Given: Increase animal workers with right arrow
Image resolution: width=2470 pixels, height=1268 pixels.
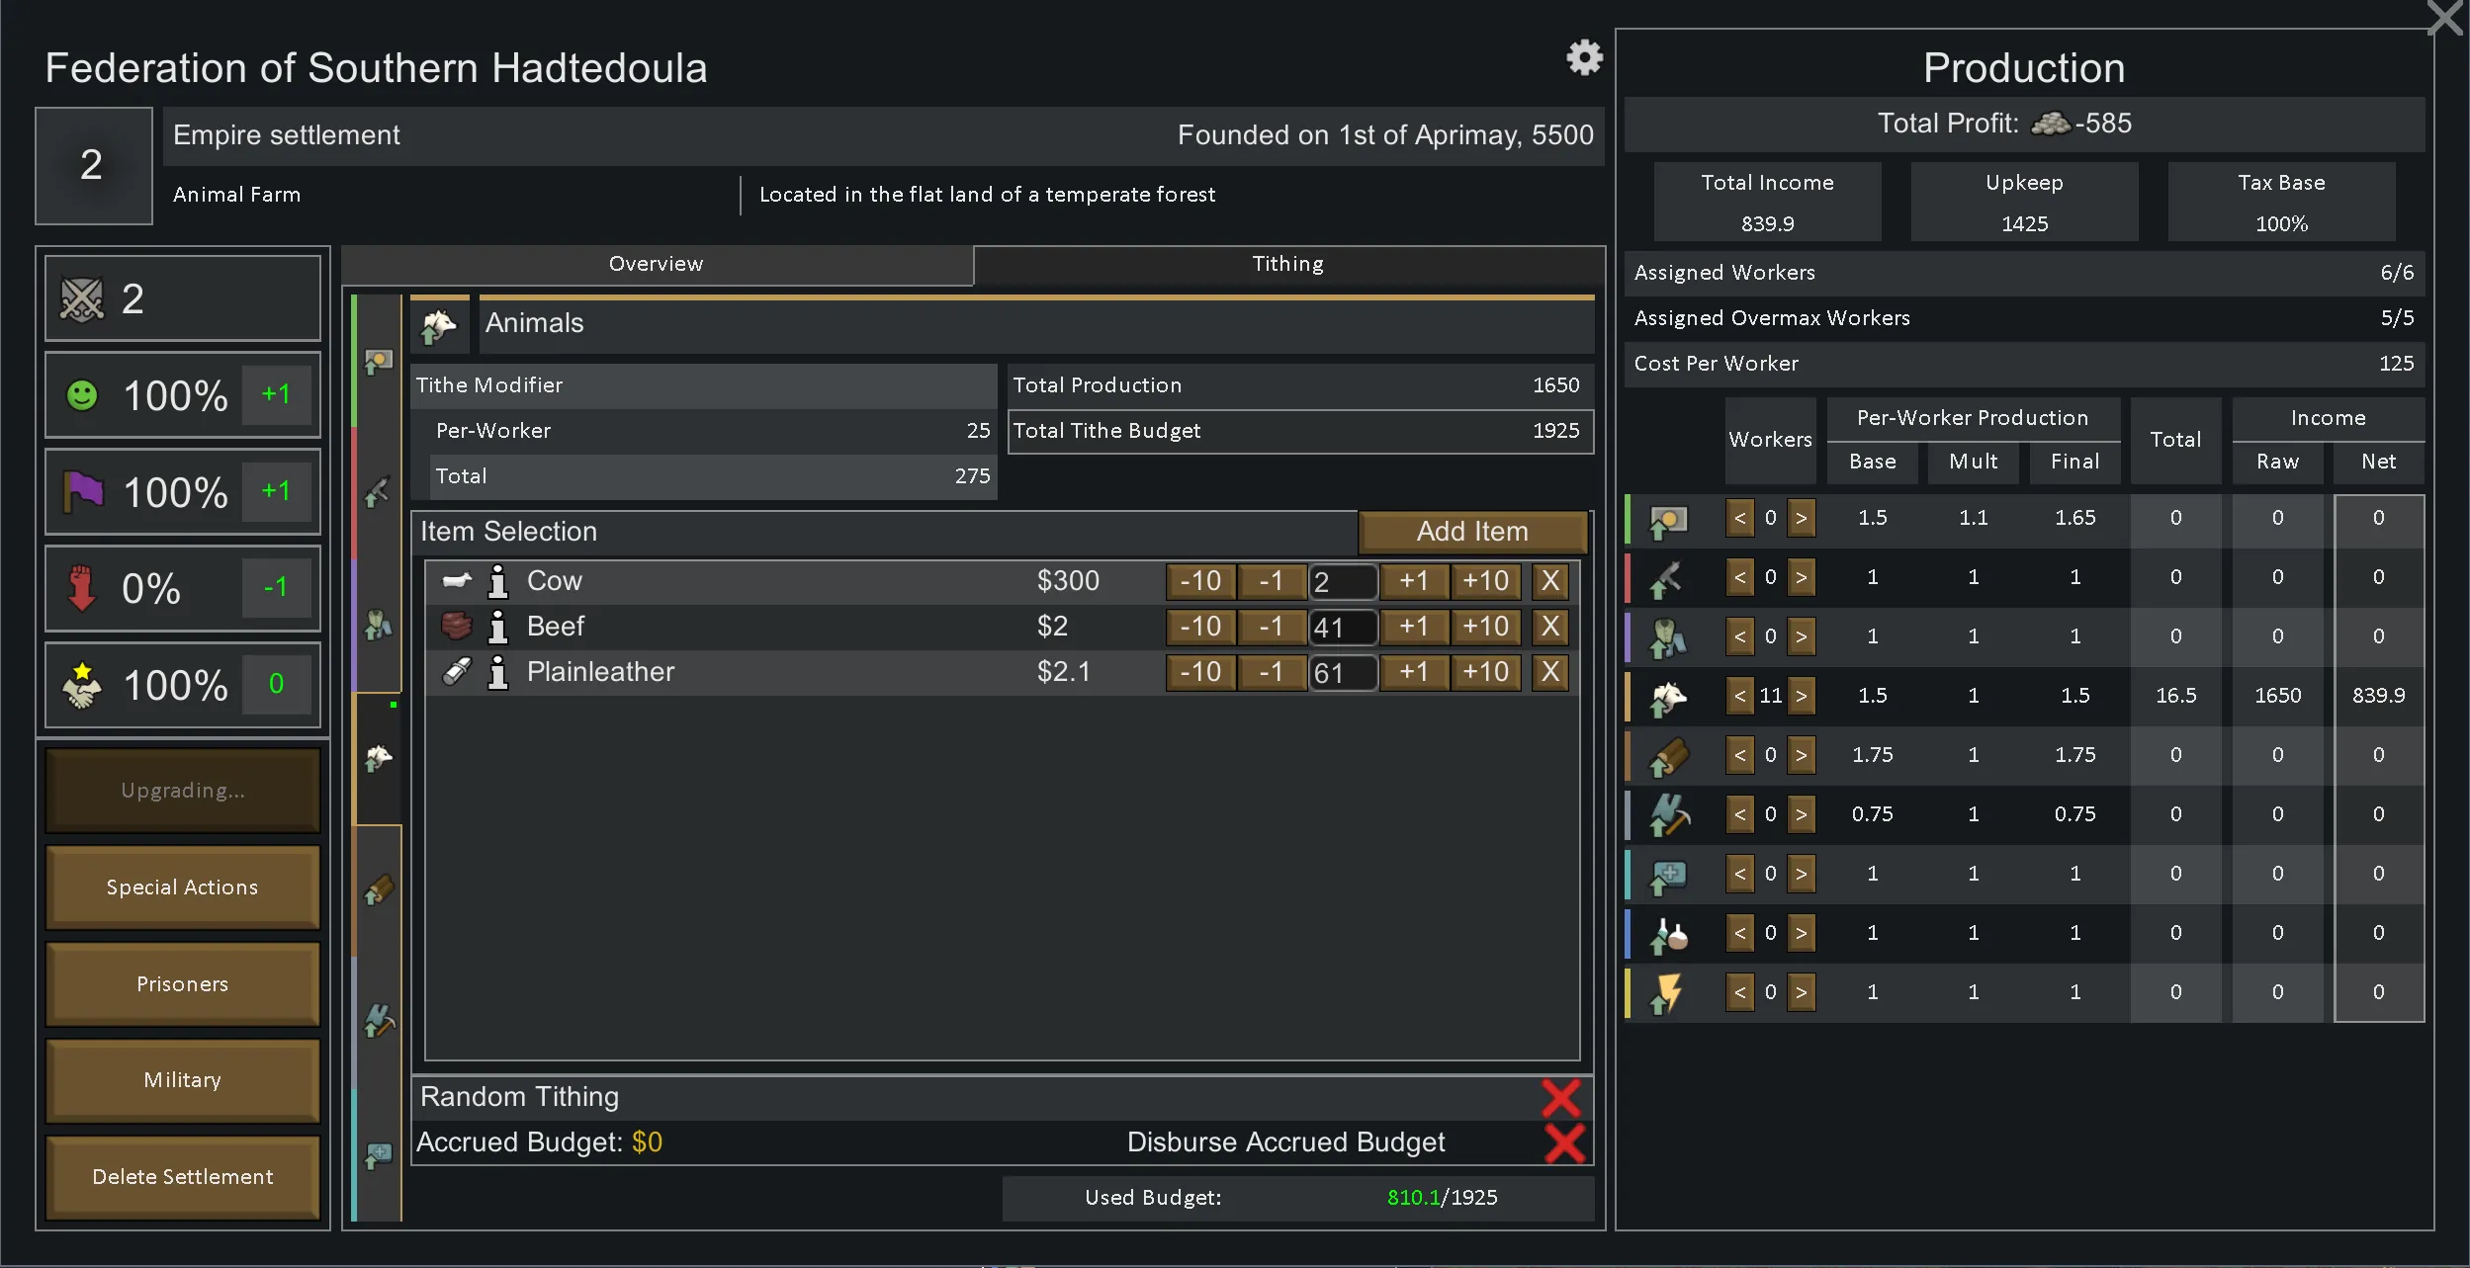Looking at the screenshot, I should pos(1802,696).
